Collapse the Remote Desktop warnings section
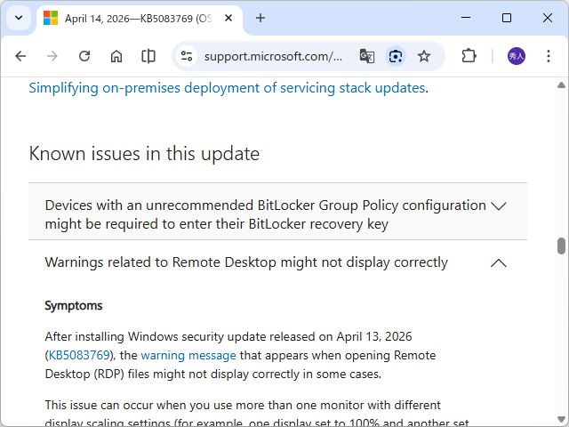The height and width of the screenshot is (427, 569). [498, 262]
